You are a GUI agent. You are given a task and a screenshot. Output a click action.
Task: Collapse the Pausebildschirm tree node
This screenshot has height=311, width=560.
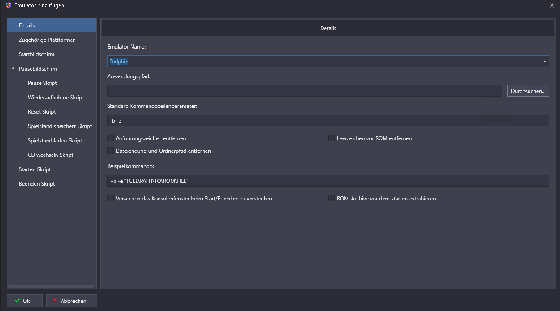(x=13, y=68)
